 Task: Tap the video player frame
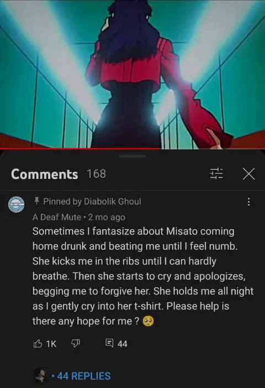[x=132, y=74]
